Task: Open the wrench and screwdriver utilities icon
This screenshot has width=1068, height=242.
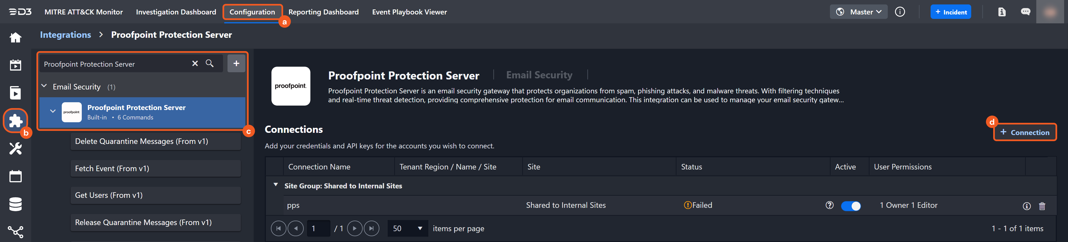Action: pyautogui.click(x=15, y=148)
